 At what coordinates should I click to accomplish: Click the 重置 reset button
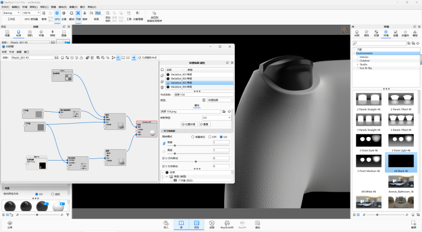pos(205,124)
